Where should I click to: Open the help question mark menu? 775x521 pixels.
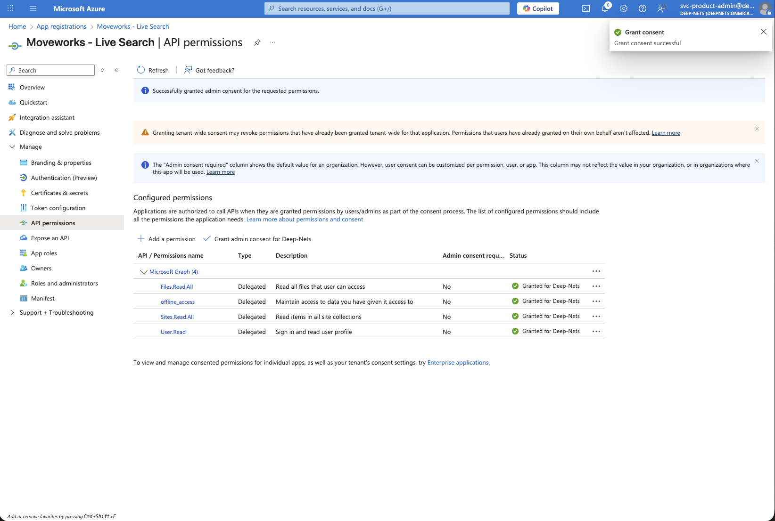643,8
